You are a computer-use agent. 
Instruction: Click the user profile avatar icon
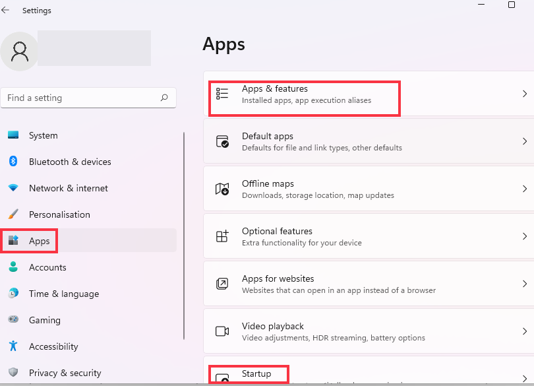[20, 51]
